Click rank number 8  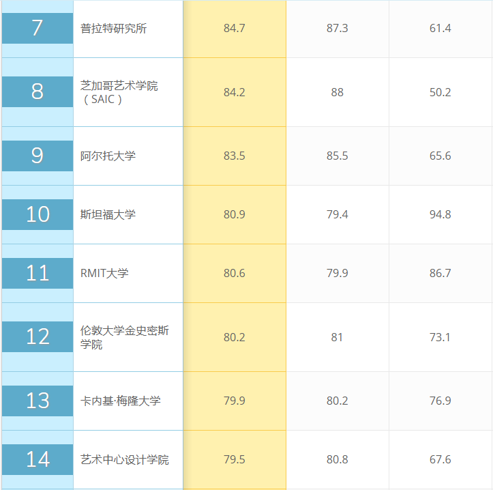point(38,92)
